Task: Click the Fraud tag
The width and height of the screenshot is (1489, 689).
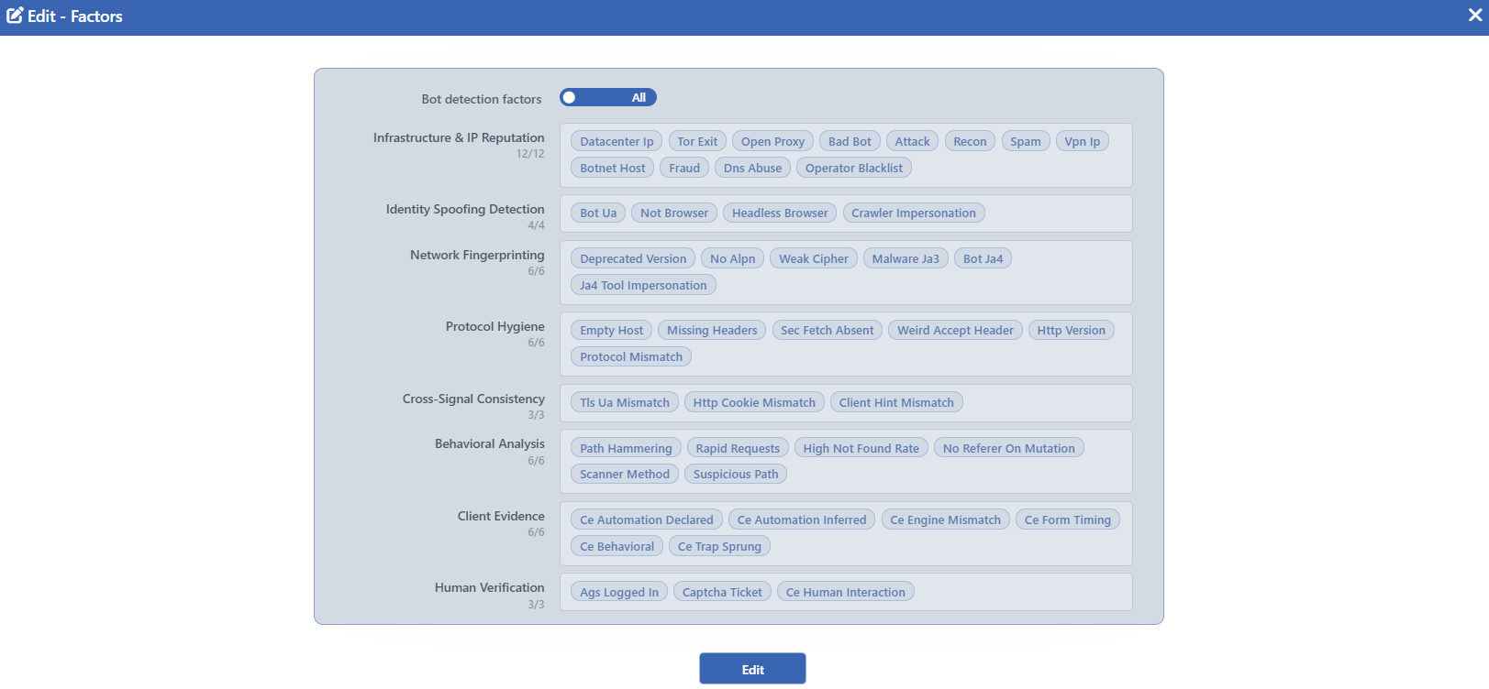Action: (684, 168)
